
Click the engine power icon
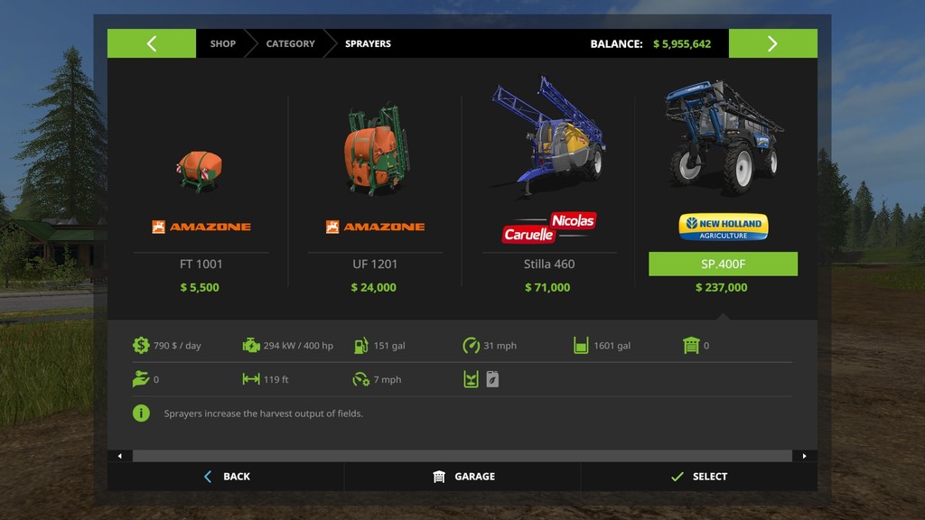coord(251,346)
